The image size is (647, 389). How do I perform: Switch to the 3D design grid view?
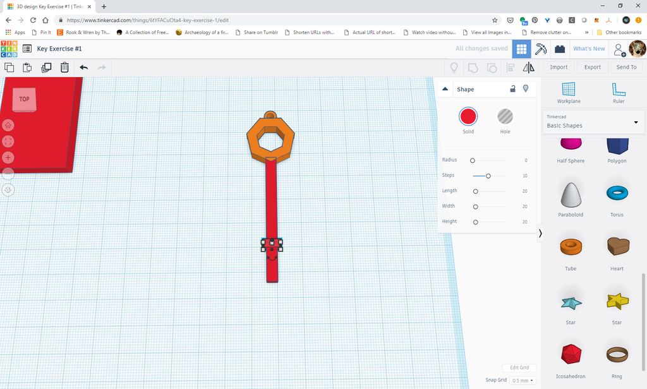tap(521, 49)
